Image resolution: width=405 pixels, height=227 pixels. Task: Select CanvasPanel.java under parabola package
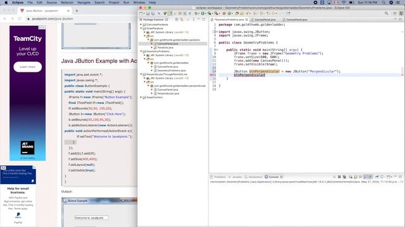[168, 44]
